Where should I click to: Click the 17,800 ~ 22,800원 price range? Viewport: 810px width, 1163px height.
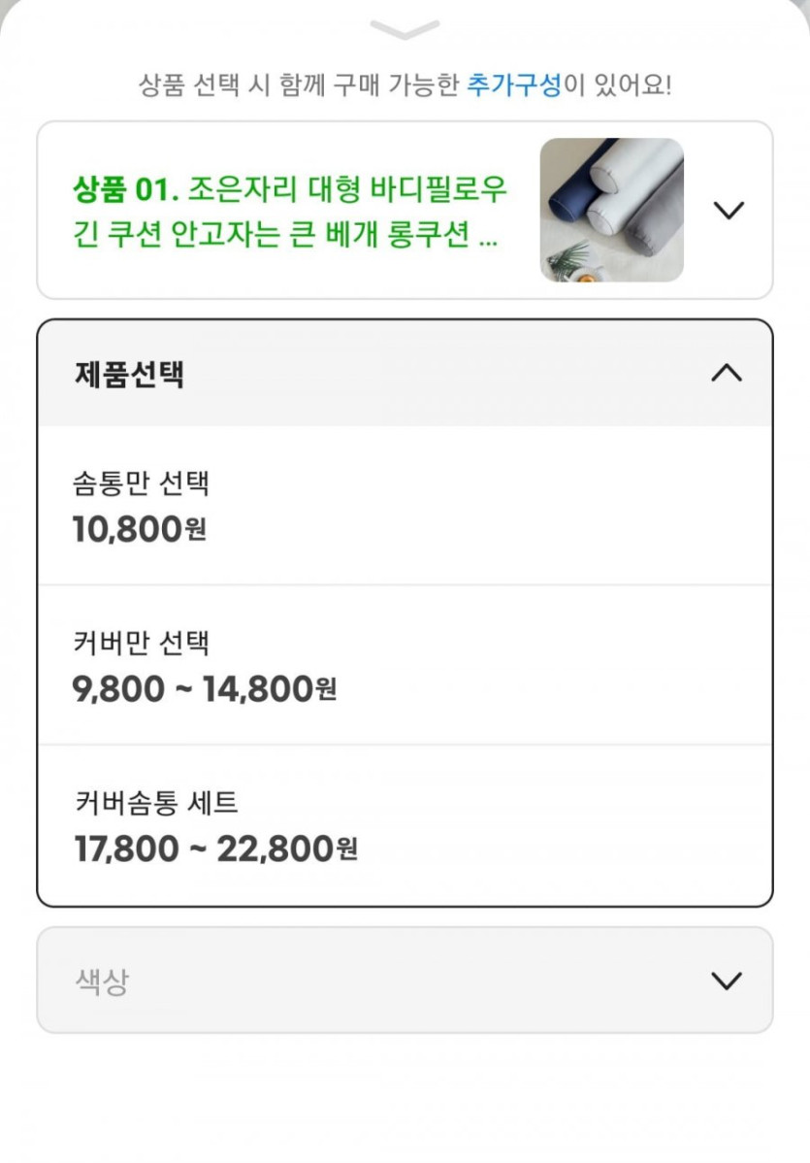tap(204, 849)
